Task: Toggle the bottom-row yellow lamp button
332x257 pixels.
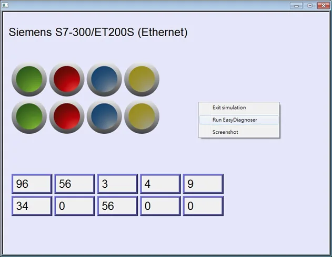Action: (x=142, y=116)
